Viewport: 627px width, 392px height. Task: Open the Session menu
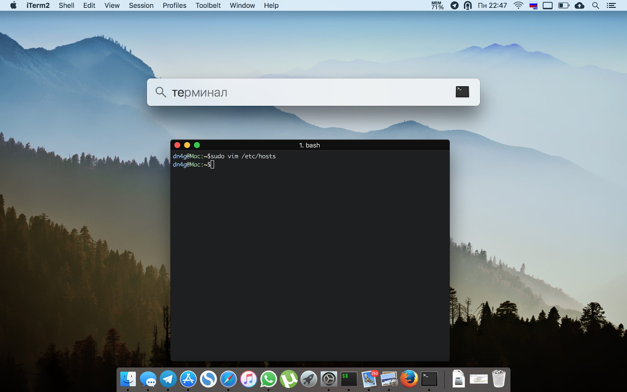[x=141, y=5]
